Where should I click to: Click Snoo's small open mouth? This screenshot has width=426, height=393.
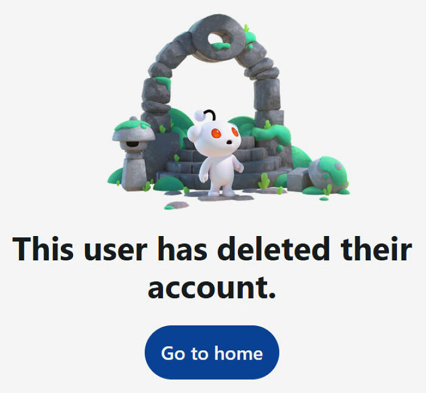click(229, 142)
